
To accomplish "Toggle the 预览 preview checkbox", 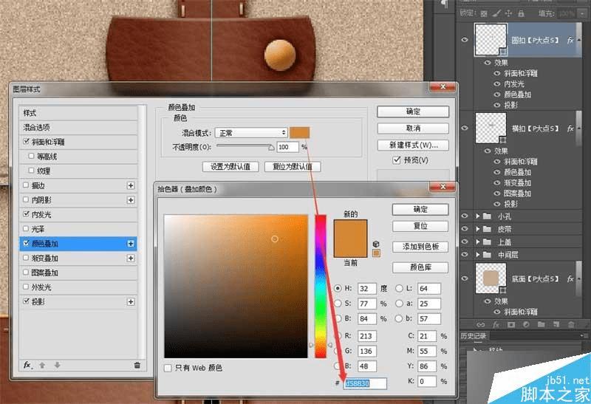I will (397, 160).
